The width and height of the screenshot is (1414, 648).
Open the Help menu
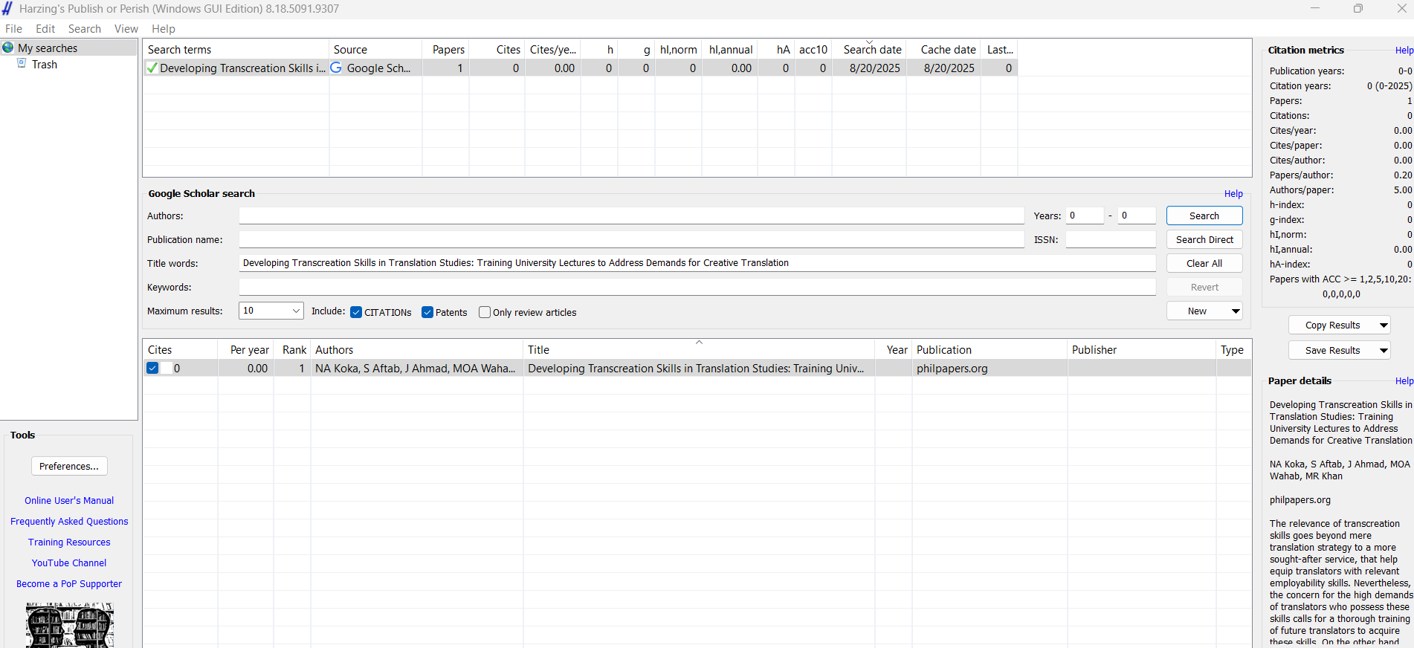164,28
